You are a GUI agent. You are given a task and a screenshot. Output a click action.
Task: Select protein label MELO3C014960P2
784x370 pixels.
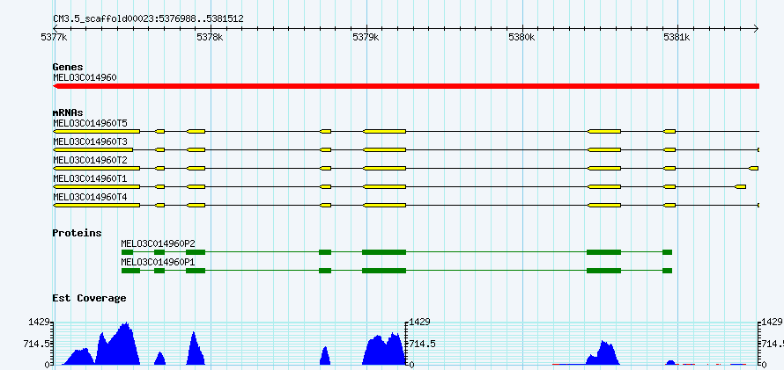pyautogui.click(x=158, y=243)
